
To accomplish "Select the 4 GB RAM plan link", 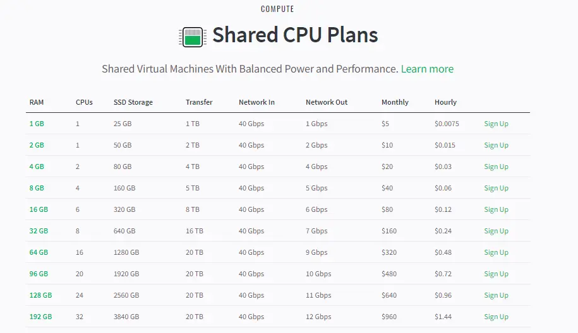I will click(37, 166).
